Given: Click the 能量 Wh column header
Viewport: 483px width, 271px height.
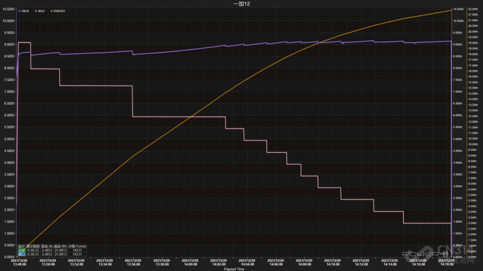Looking at the screenshot, I should pyautogui.click(x=61, y=246).
